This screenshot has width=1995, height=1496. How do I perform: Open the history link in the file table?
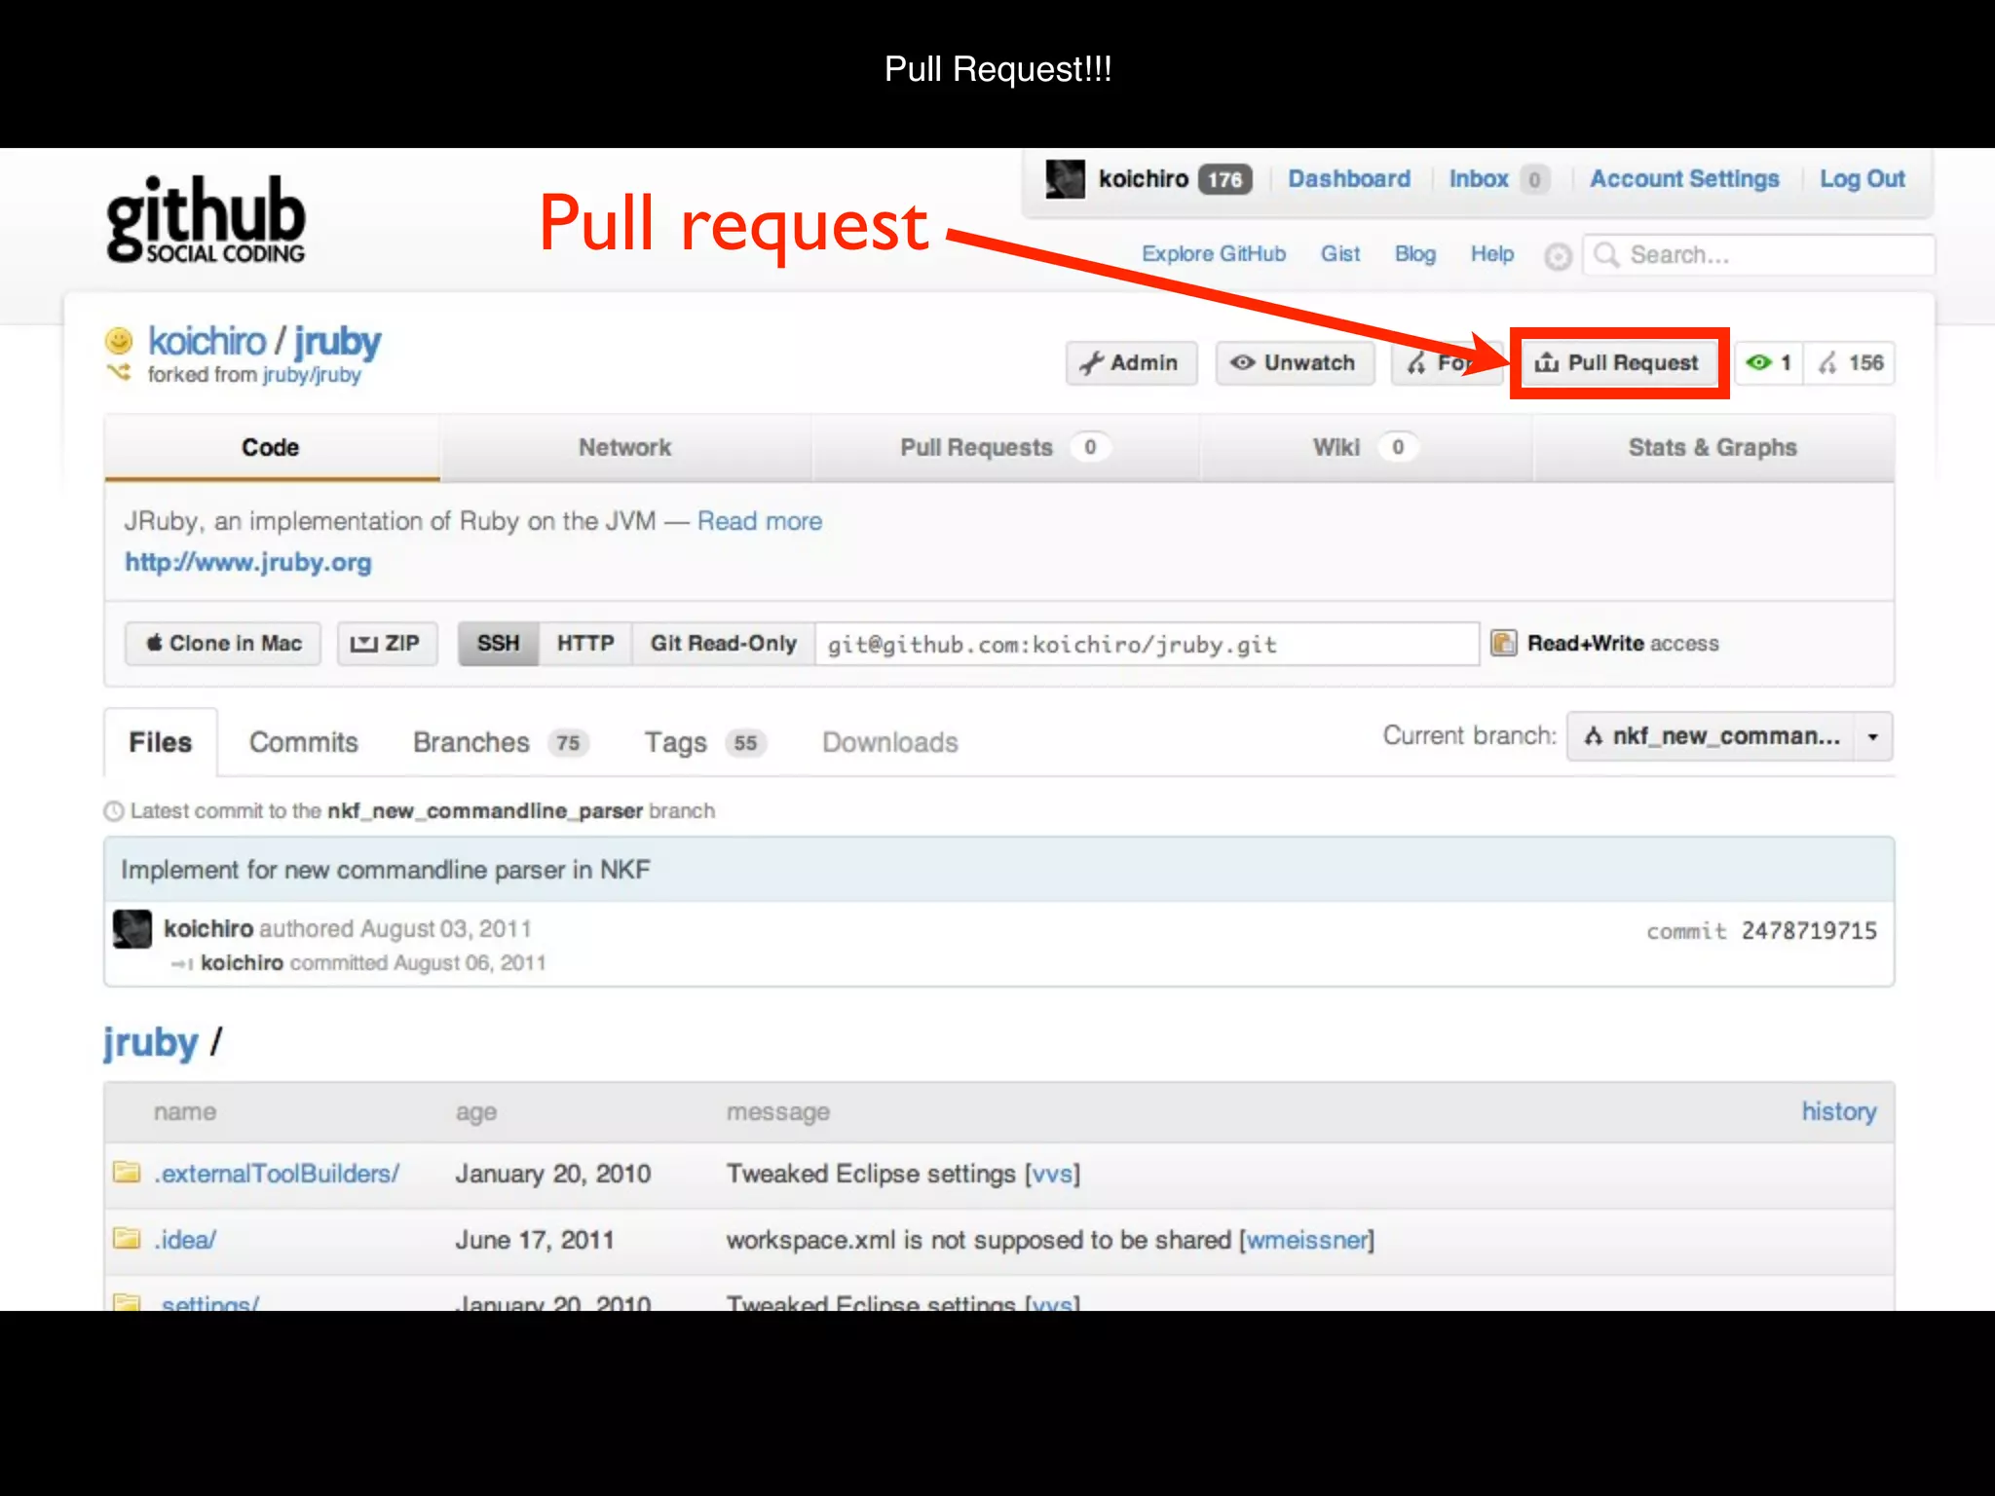pyautogui.click(x=1838, y=1112)
